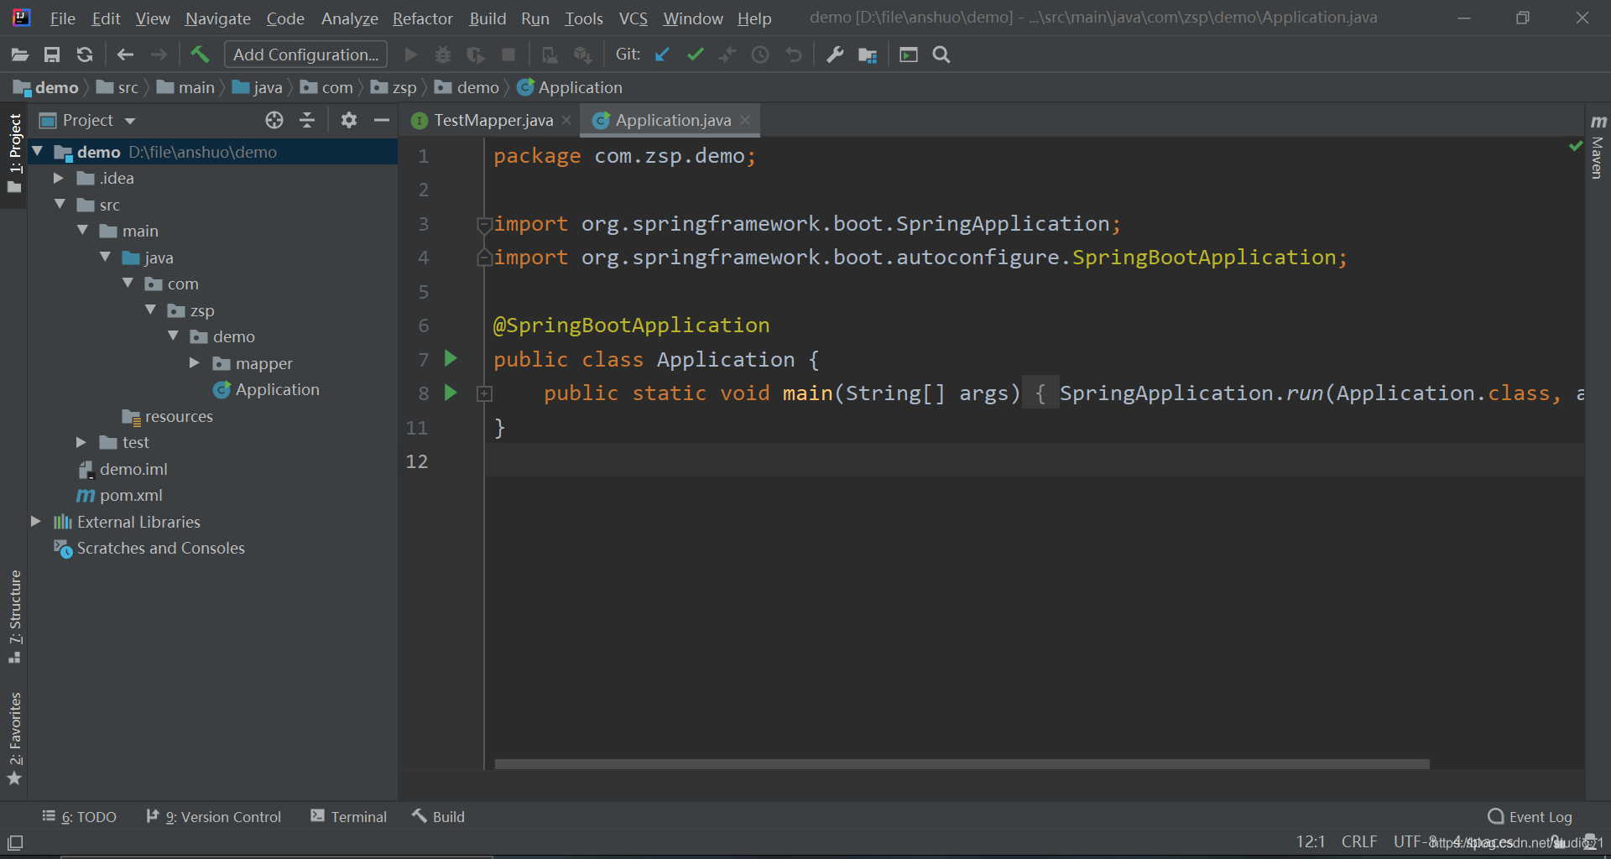Toggle the Event Log window
The height and width of the screenshot is (859, 1611).
(x=1530, y=816)
